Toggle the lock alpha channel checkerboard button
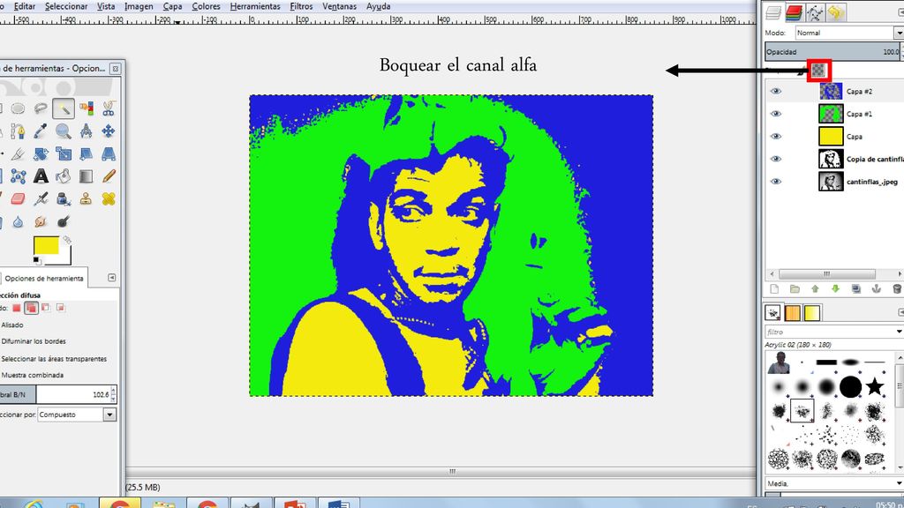Image resolution: width=904 pixels, height=508 pixels. tap(818, 71)
